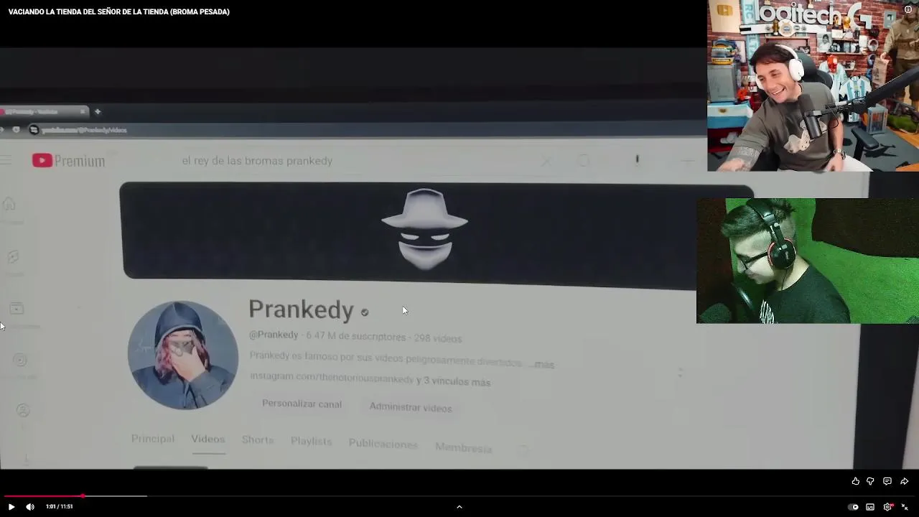The image size is (919, 517).
Task: Mute the player volume speaker icon
Action: pyautogui.click(x=30, y=506)
